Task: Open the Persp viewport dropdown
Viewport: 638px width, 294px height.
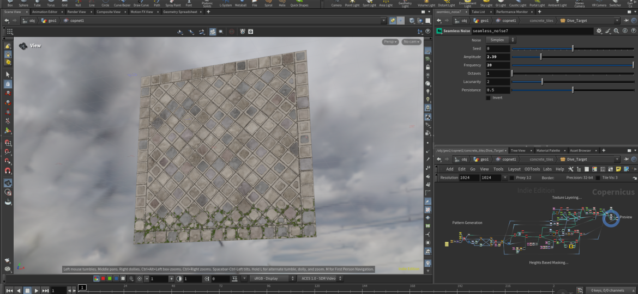Action: (390, 42)
